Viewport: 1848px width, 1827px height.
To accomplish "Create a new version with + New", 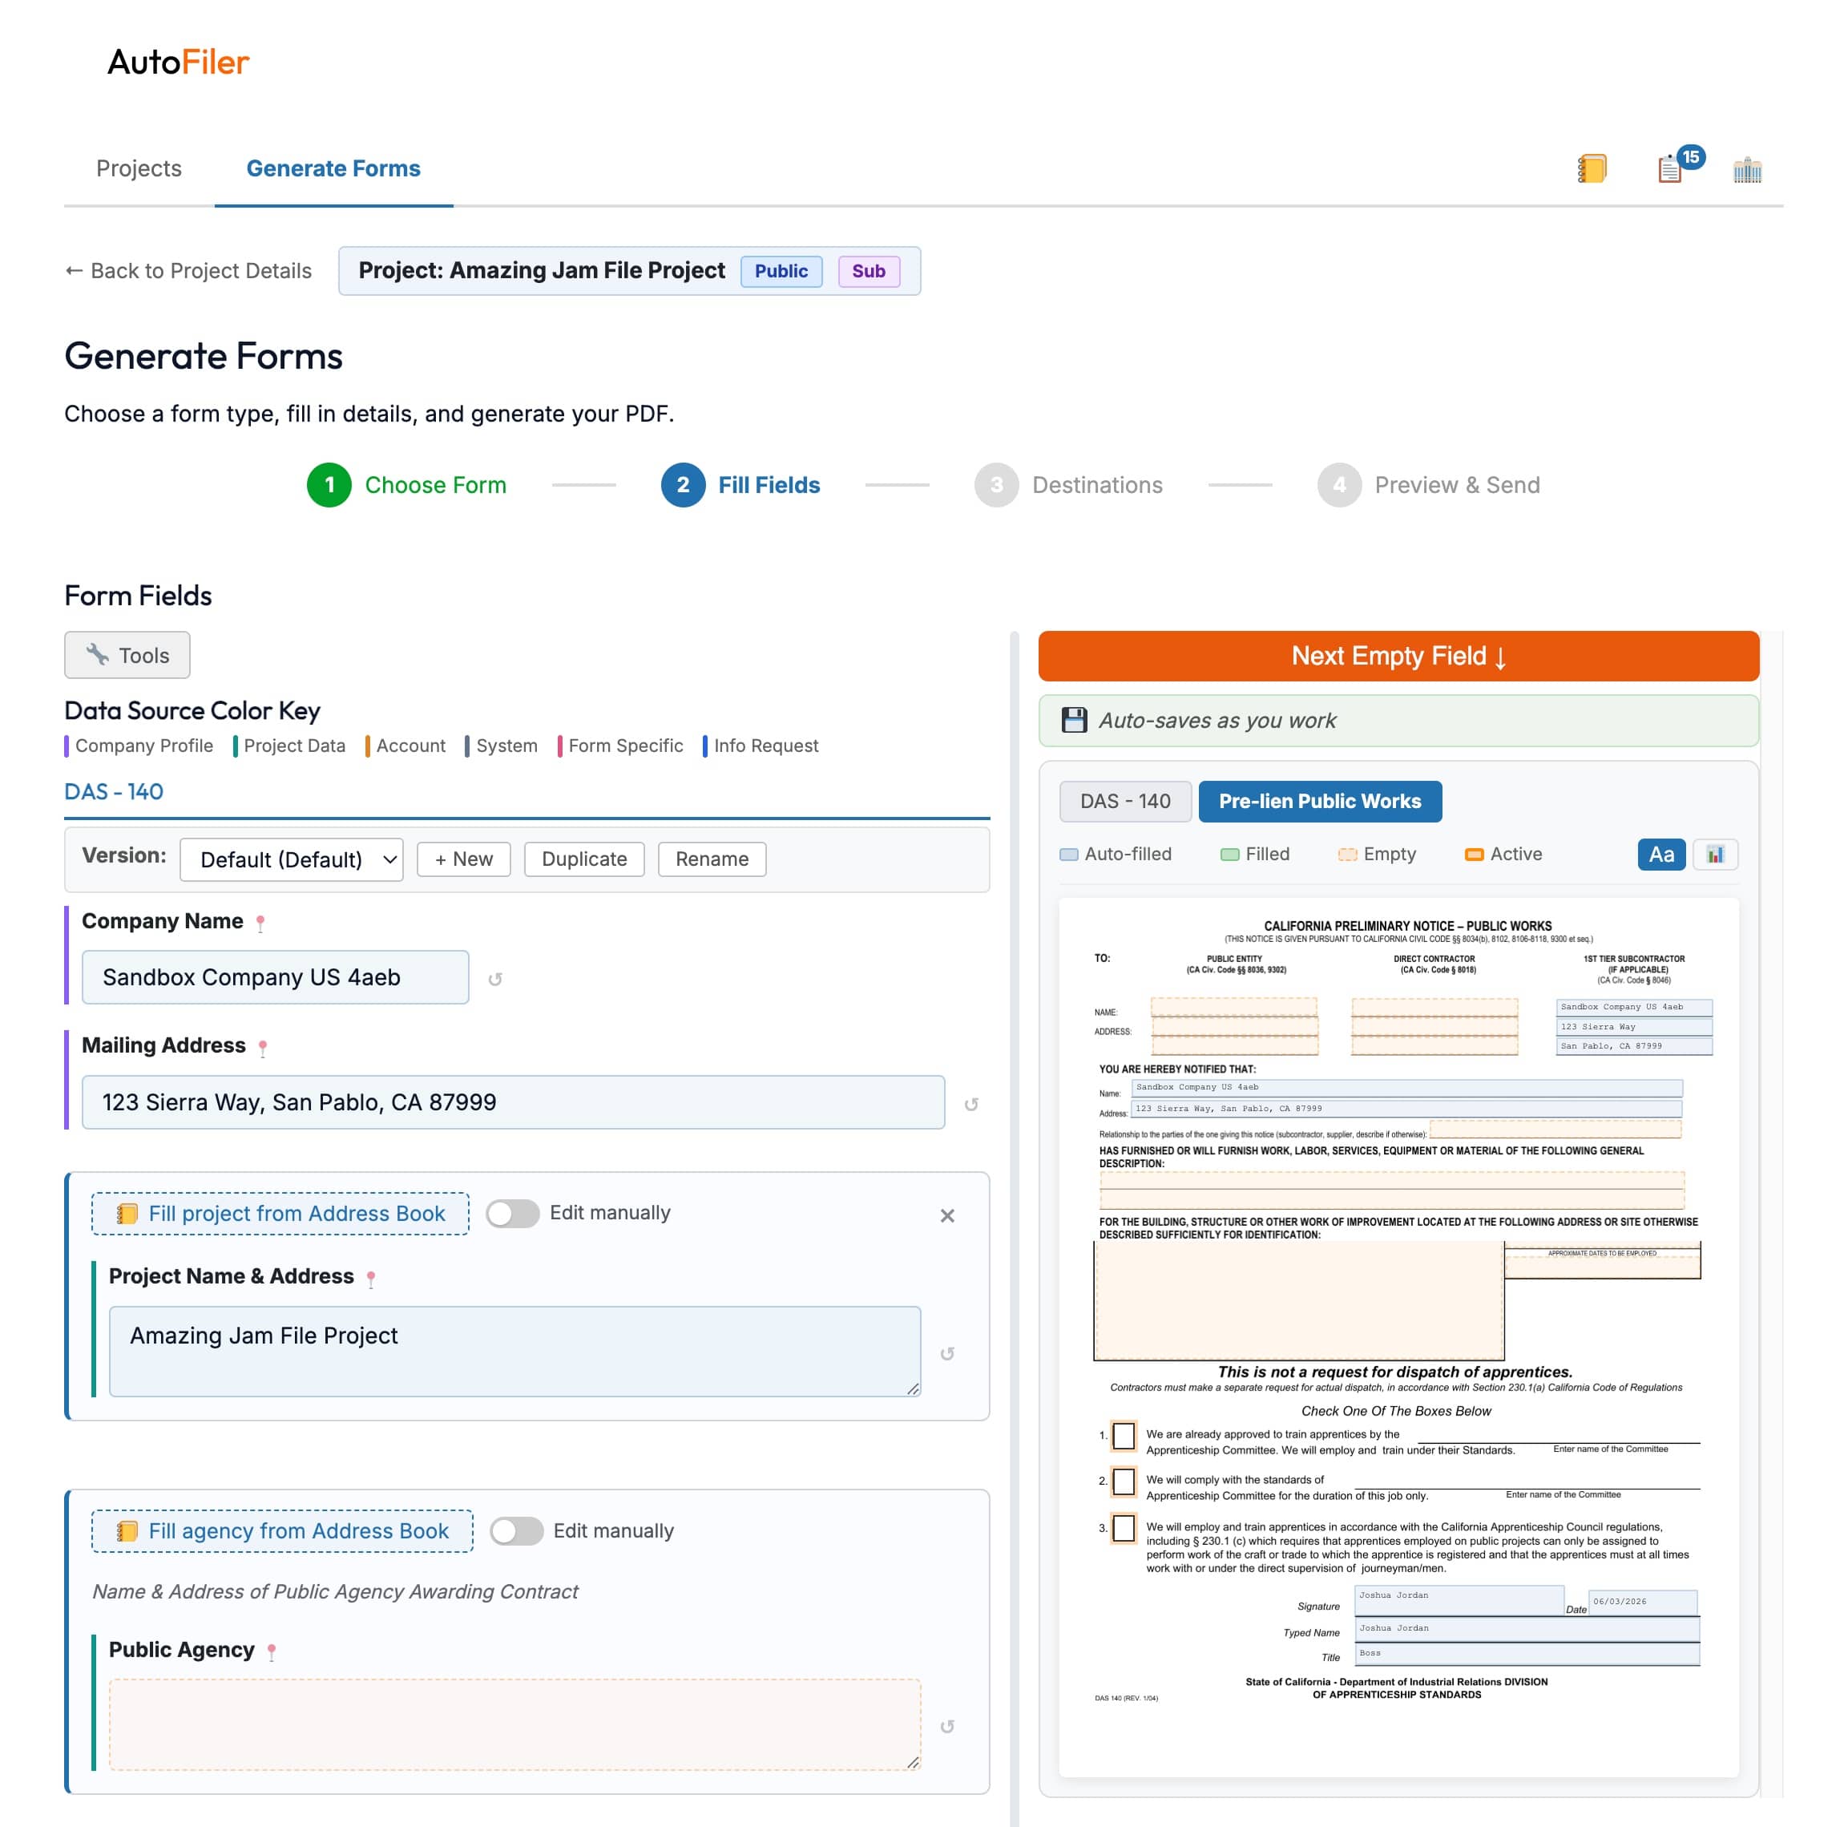I will (464, 859).
